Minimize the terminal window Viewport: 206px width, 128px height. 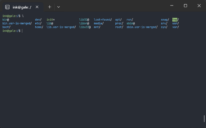[172, 5]
